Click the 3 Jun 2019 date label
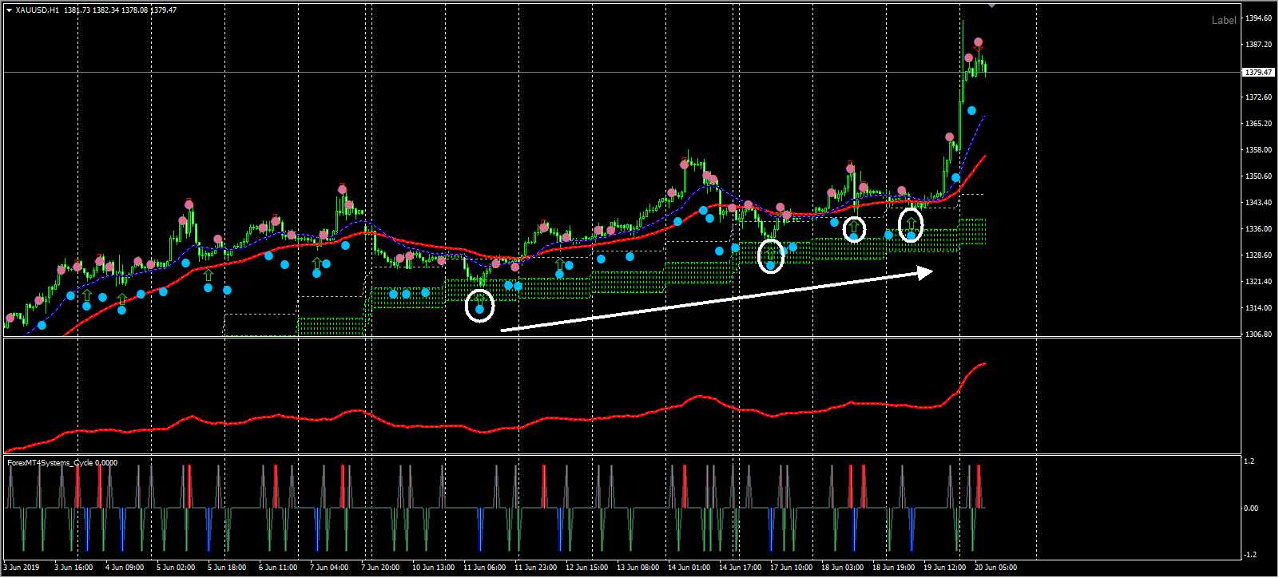Viewport: 1279px width, 578px height. pos(22,568)
